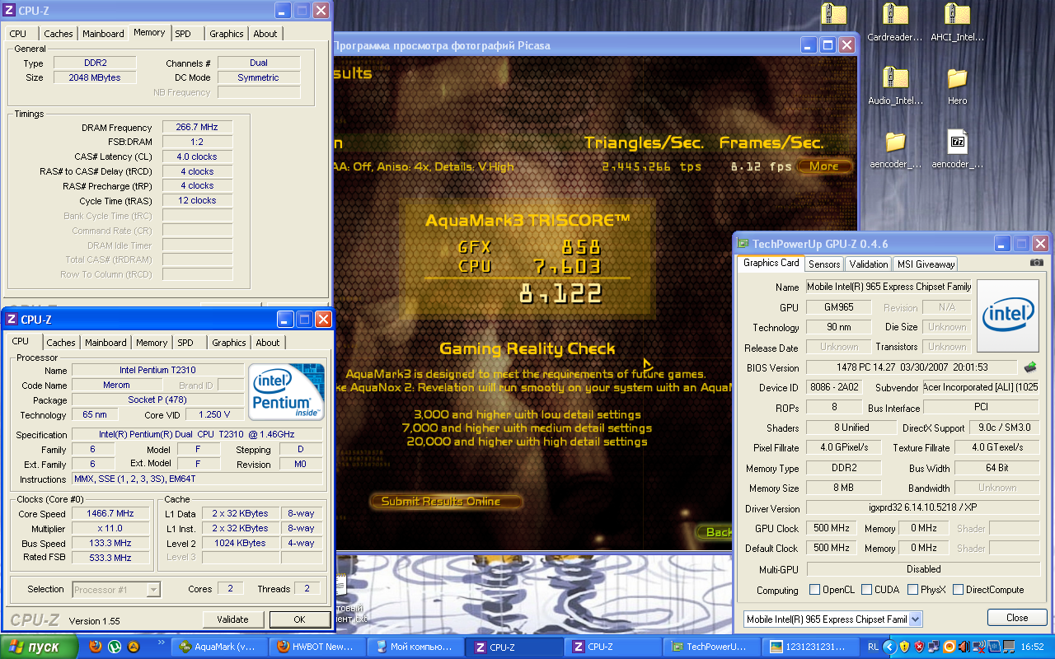1055x659 pixels.
Task: Open the volume speaker tray icon
Action: click(964, 647)
